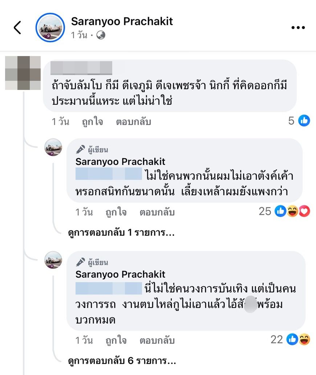
Task: Click the like reaction icon with 5 count
Action: 304,121
